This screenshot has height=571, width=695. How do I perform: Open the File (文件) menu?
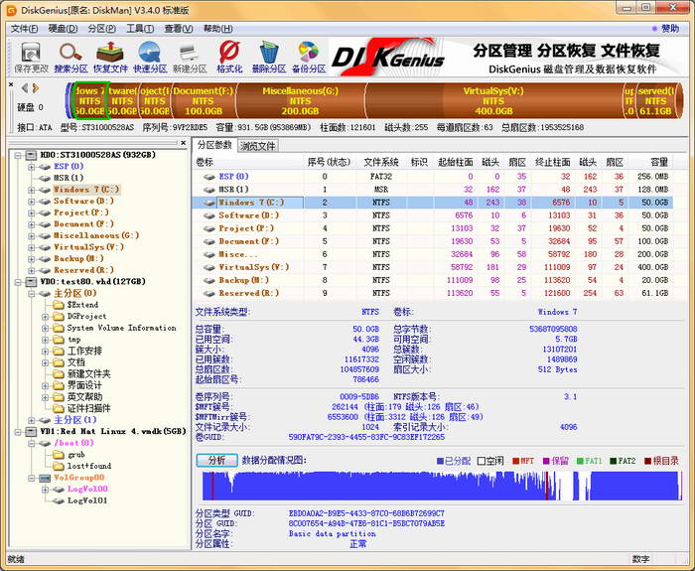point(24,29)
